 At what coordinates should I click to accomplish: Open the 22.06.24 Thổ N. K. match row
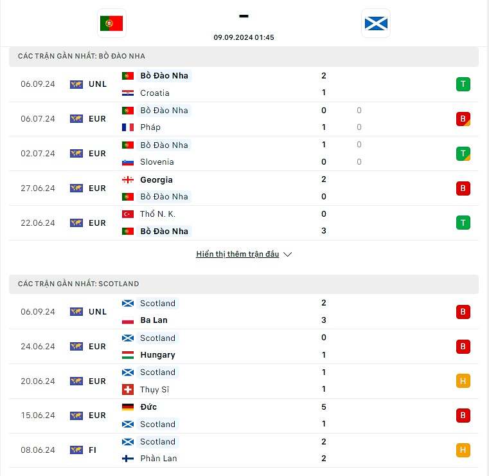tap(244, 223)
